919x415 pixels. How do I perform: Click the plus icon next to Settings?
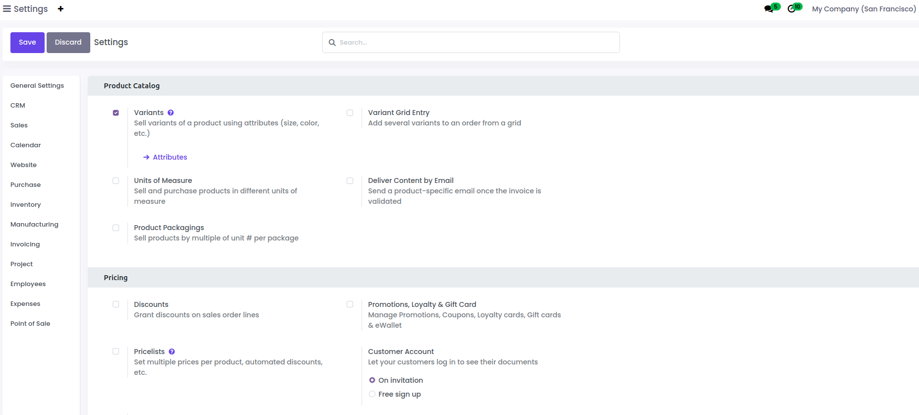61,9
